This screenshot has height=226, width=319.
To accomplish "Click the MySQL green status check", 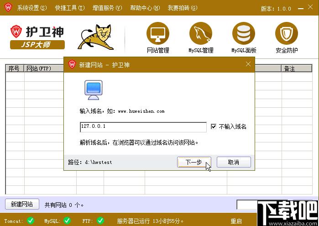I will click(x=67, y=221).
